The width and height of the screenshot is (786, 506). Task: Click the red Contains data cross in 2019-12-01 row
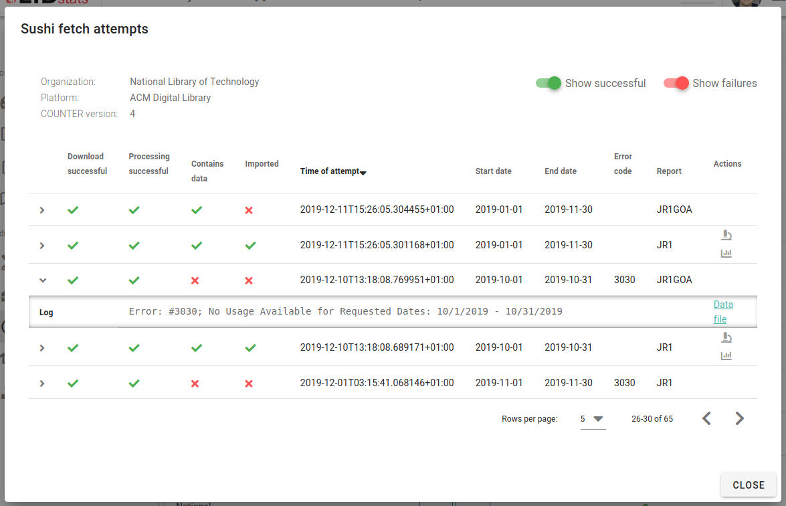195,383
